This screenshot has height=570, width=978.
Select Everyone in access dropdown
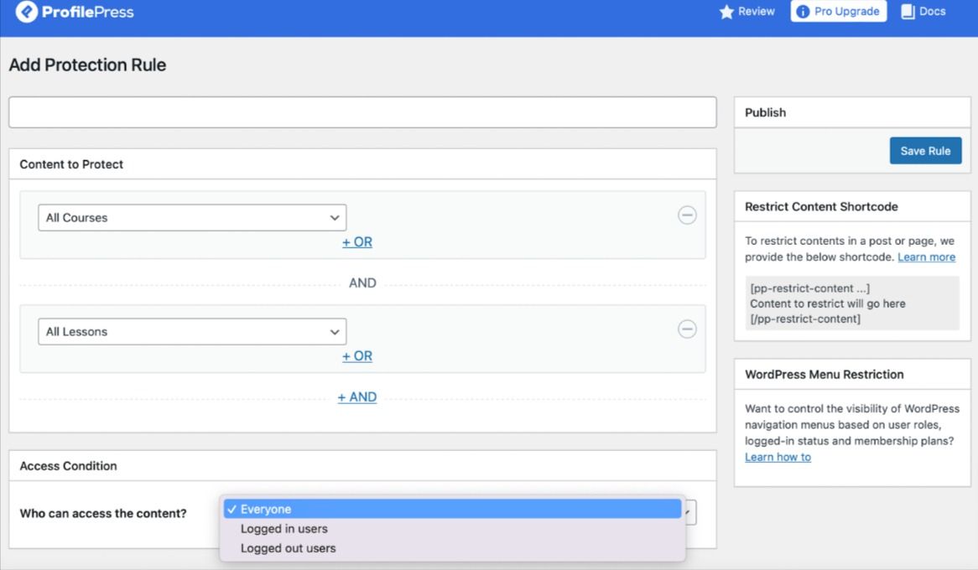452,510
